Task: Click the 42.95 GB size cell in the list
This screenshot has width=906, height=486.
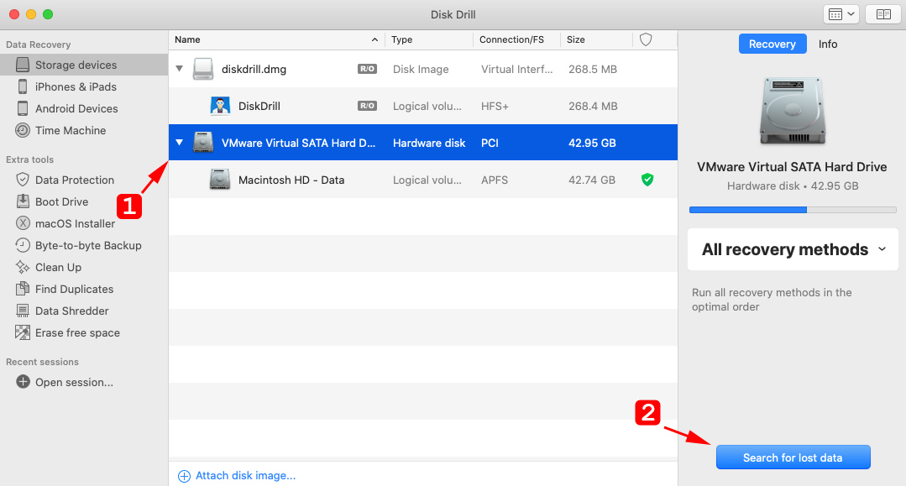Action: (x=592, y=143)
